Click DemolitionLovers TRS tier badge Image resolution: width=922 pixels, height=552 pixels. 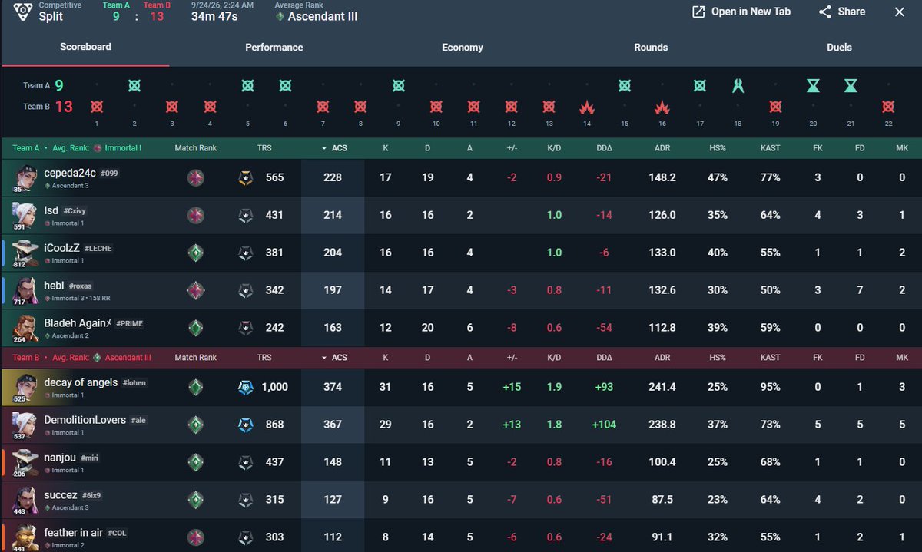(245, 425)
